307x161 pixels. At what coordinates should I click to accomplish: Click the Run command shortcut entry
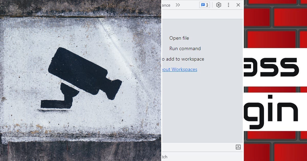tap(185, 49)
